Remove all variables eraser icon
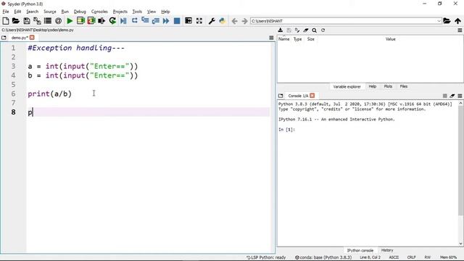 [x=306, y=30]
